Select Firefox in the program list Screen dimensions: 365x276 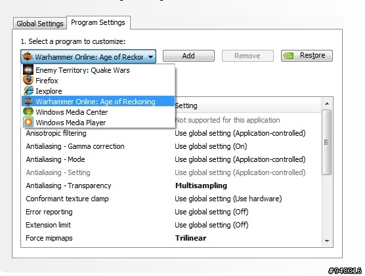(x=98, y=81)
